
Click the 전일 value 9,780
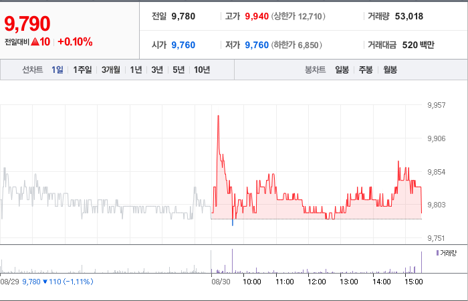[x=183, y=16]
